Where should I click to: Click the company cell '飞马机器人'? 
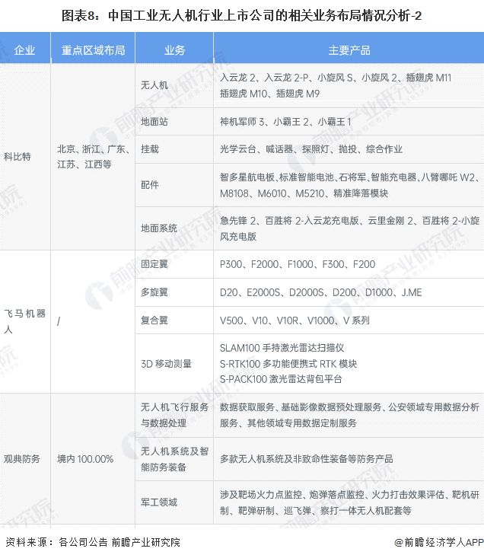(24, 321)
